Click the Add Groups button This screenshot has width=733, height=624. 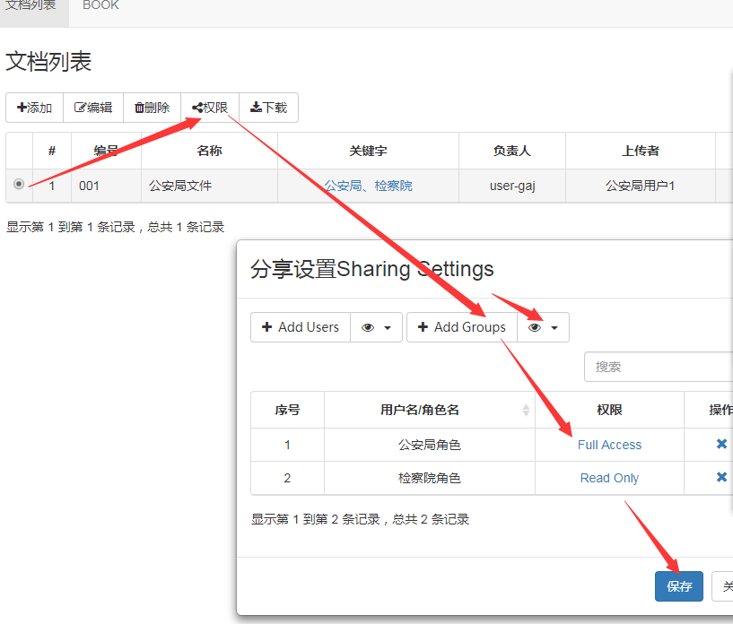point(461,327)
